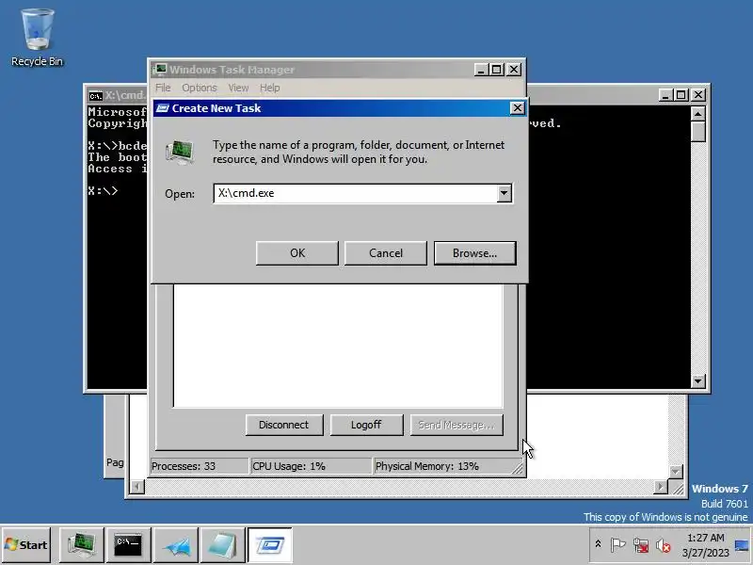This screenshot has width=753, height=565.
Task: Open the Action Center flag icon
Action: [618, 545]
